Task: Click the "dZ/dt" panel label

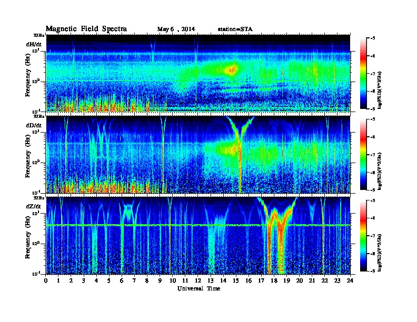Action: tap(34, 206)
